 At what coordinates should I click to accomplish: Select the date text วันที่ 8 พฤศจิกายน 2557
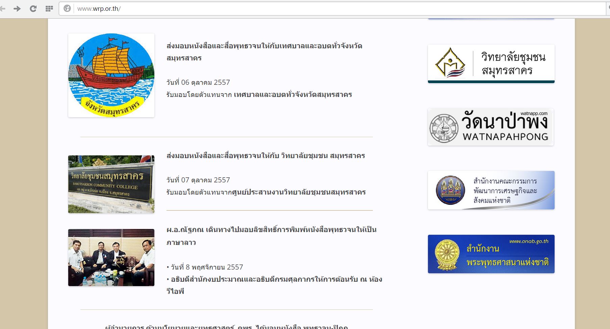pyautogui.click(x=207, y=267)
